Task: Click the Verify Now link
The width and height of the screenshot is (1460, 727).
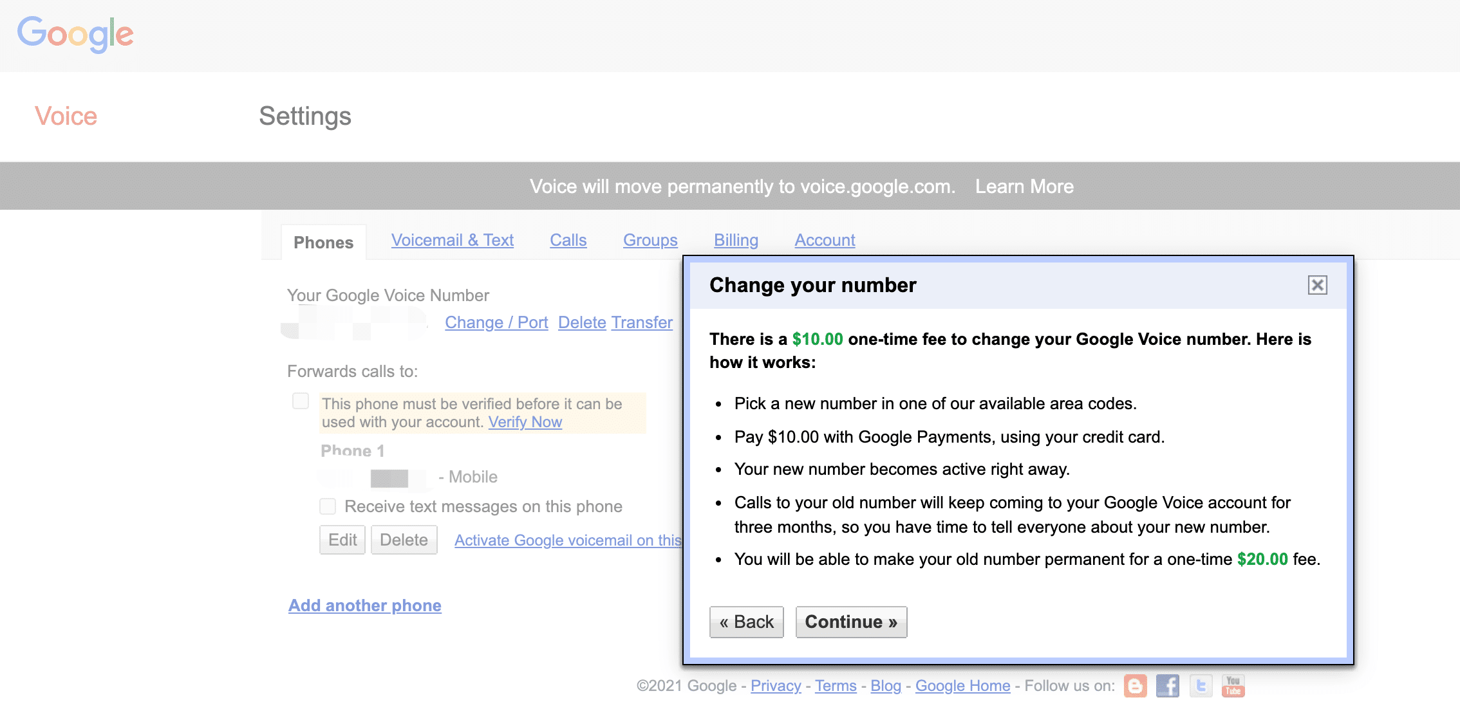Action: (x=524, y=421)
